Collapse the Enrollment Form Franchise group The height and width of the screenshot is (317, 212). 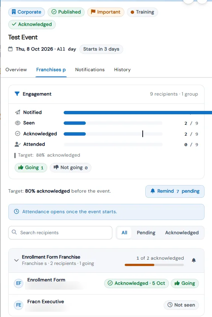coord(16,260)
